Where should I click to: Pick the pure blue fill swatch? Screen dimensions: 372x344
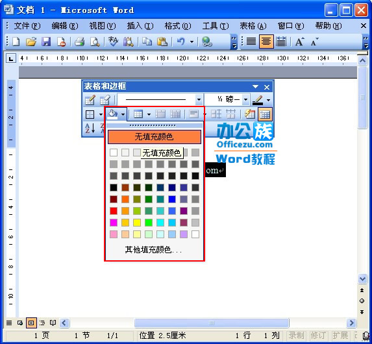[x=172, y=199]
